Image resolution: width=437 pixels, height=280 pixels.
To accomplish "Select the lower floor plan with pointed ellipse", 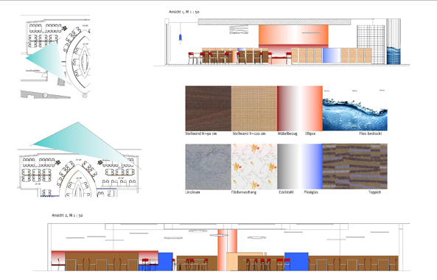I will tap(80, 172).
